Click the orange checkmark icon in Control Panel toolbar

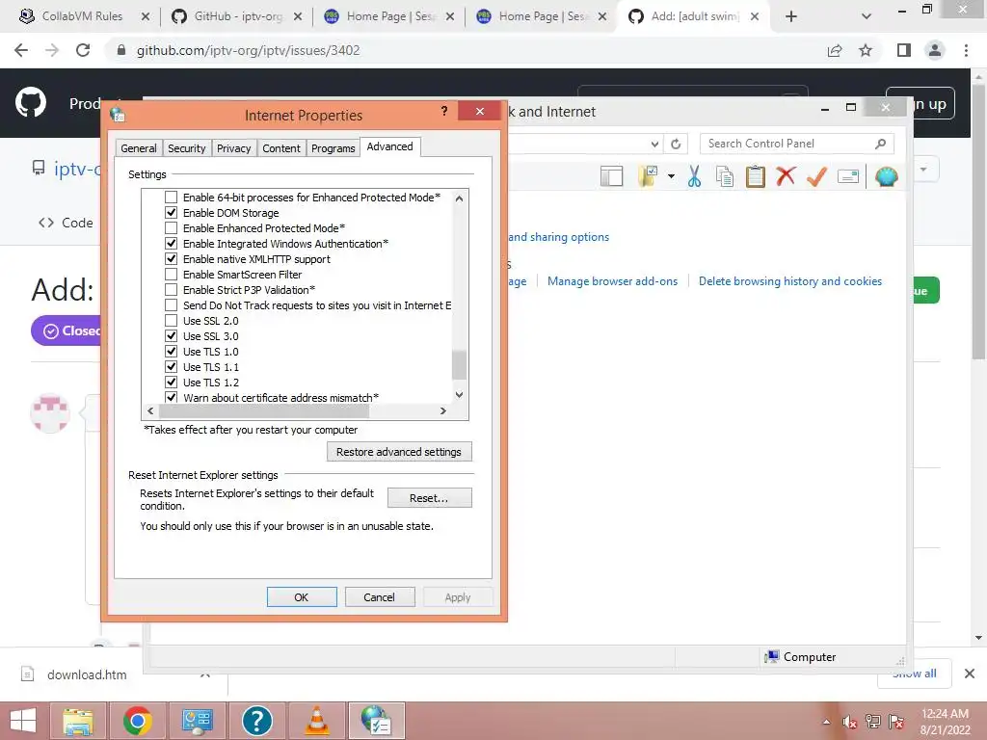[816, 176]
